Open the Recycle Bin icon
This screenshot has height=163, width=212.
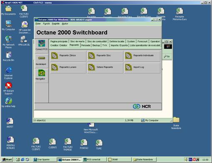(x=8, y=57)
